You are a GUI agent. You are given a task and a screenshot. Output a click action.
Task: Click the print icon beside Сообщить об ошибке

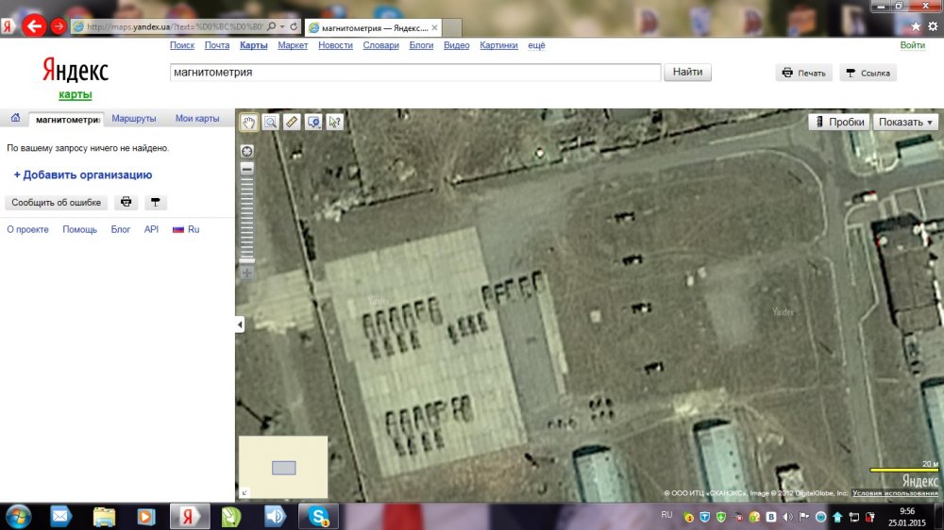[x=126, y=203]
